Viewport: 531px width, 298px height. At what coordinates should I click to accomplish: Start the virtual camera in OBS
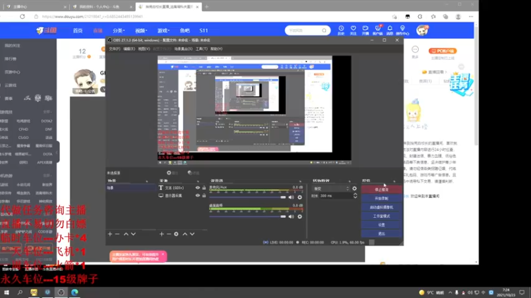tap(381, 207)
